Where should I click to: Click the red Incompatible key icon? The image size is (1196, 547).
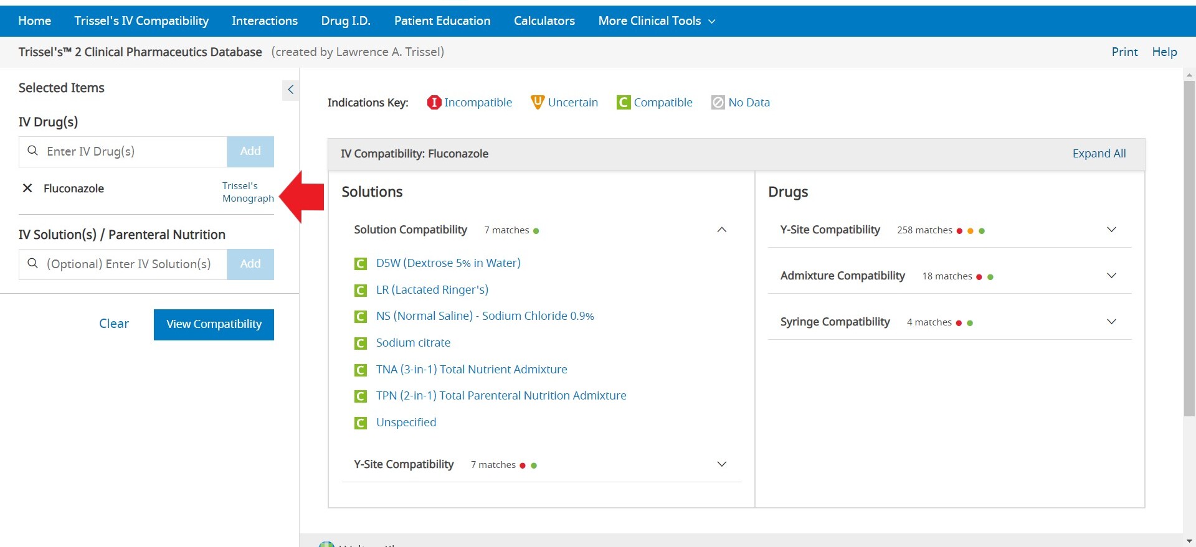pos(434,103)
